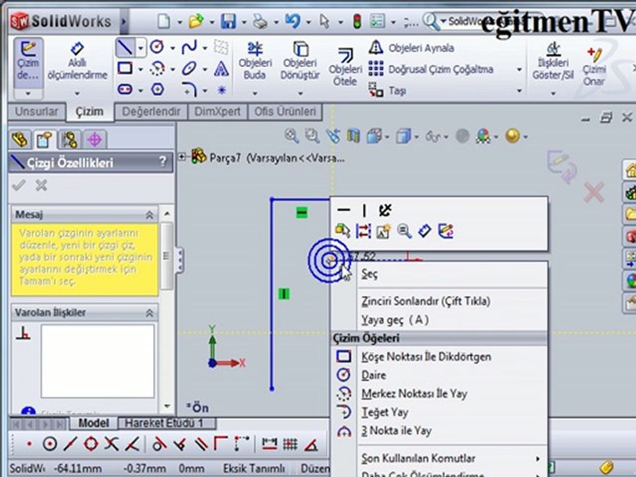Select the Point sketch tool

pos(221,89)
